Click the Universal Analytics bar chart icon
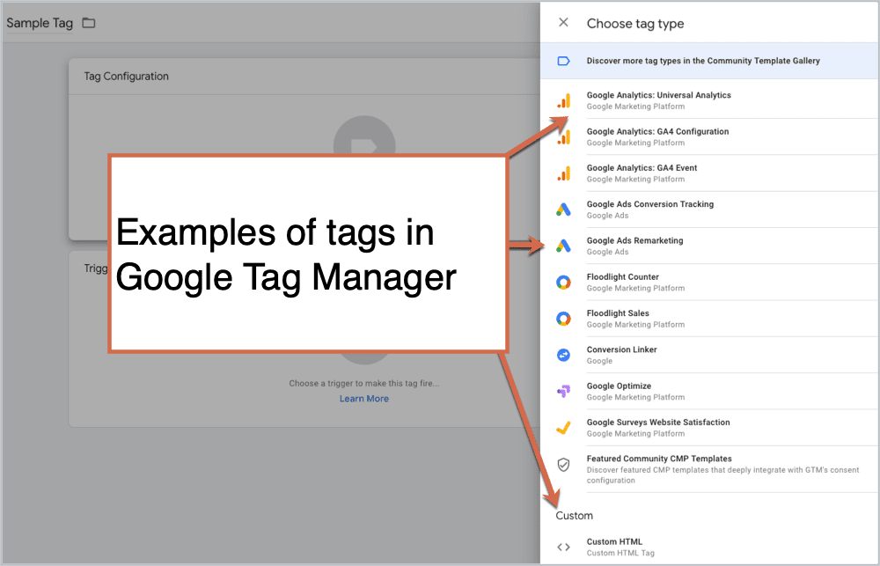The image size is (880, 566). click(x=564, y=101)
